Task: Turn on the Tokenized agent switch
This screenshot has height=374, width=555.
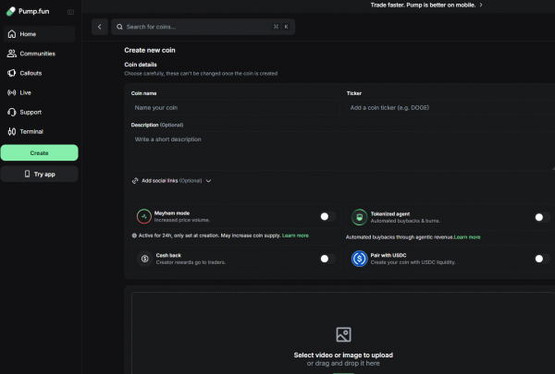Action: pos(542,217)
